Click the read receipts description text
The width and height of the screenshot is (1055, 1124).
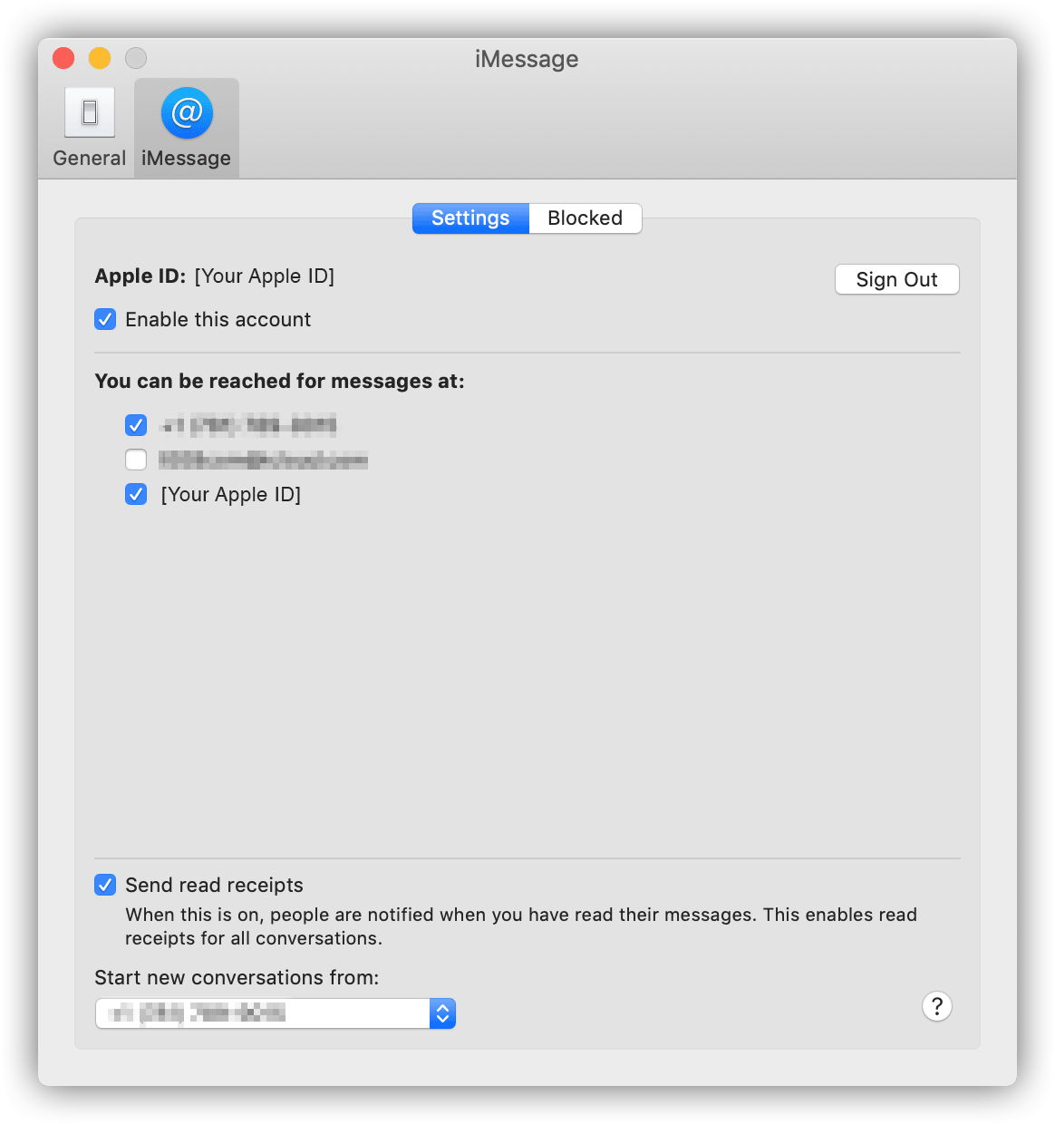(x=521, y=926)
